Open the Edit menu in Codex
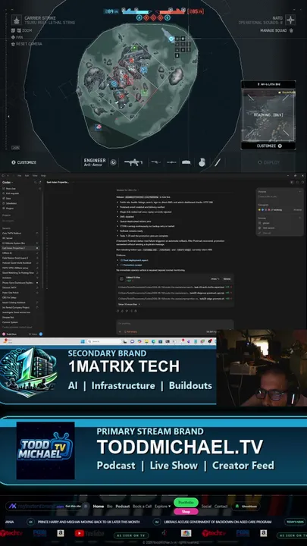Screen dimensions: 307x546 [27, 175]
